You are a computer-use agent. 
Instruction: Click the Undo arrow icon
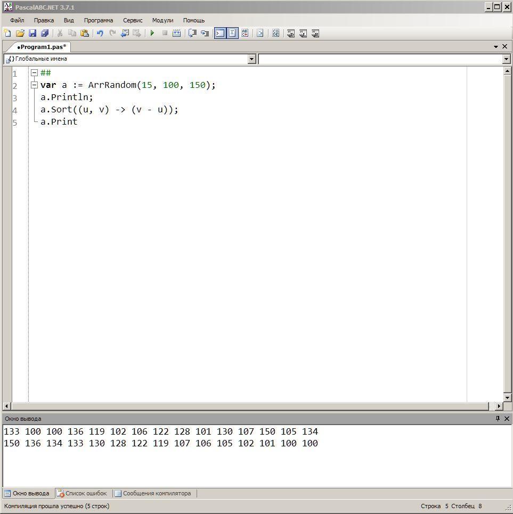pyautogui.click(x=100, y=33)
